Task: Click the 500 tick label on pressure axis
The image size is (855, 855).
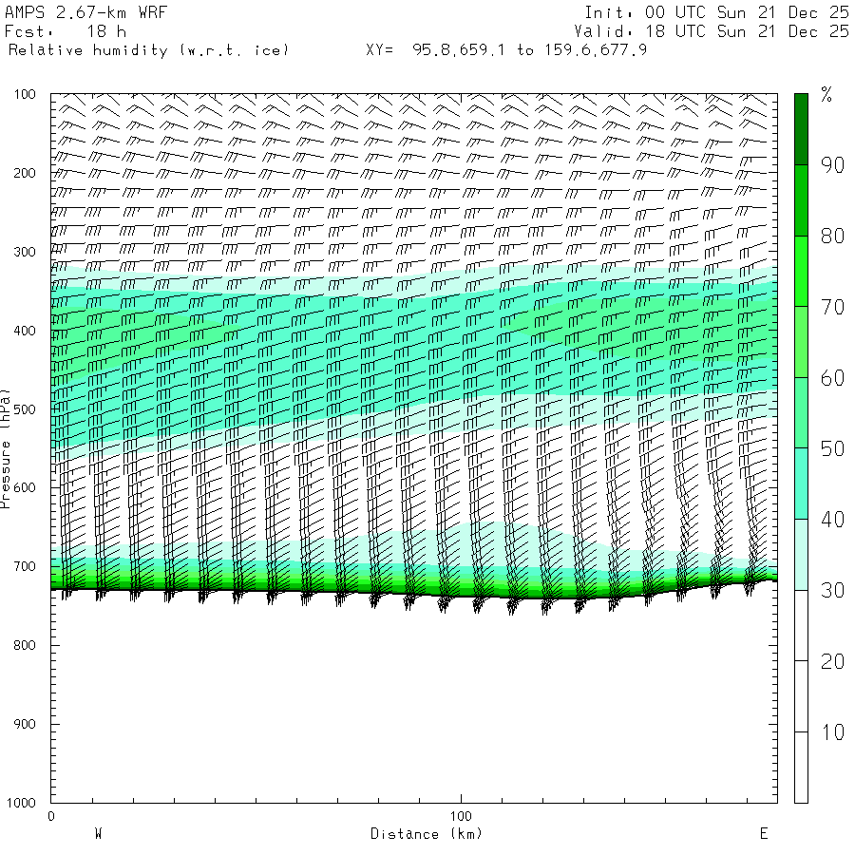Action: [x=24, y=409]
